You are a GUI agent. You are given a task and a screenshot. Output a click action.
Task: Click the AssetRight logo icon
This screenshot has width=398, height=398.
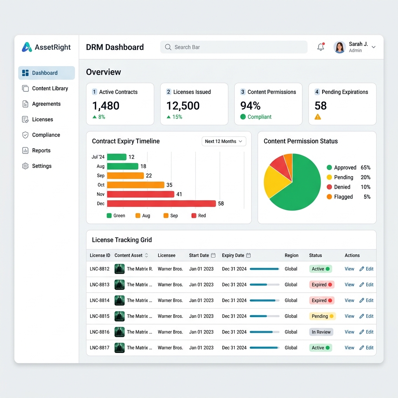tap(27, 47)
